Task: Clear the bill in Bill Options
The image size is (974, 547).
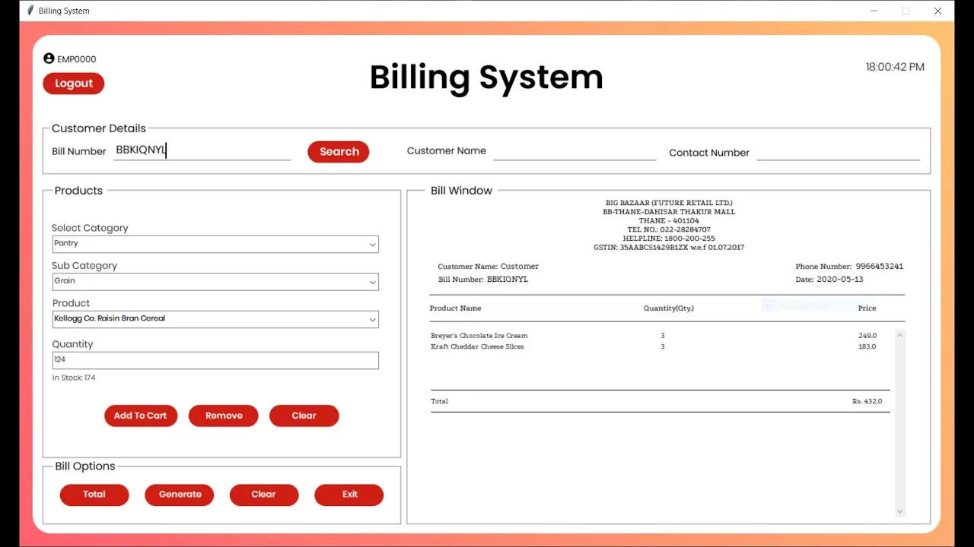Action: click(x=264, y=495)
